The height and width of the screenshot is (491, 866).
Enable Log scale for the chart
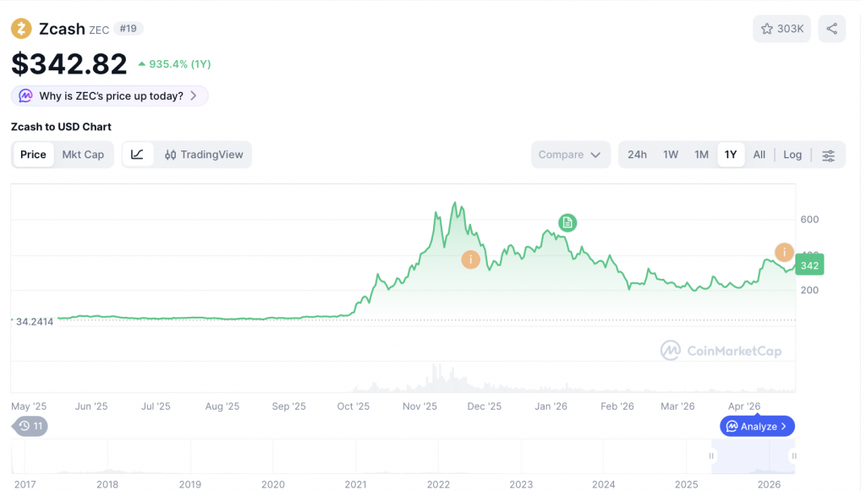click(792, 155)
